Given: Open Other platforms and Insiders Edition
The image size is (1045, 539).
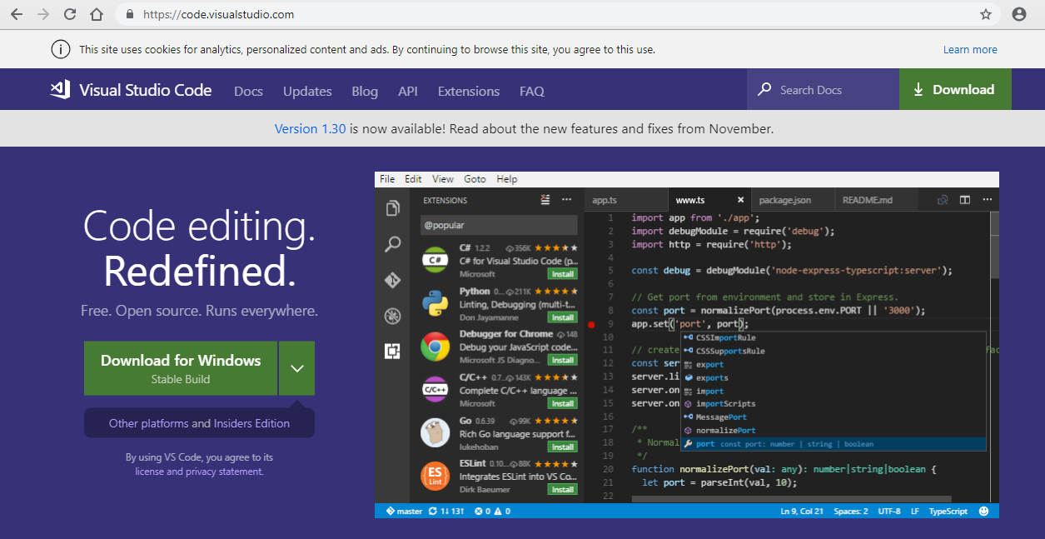Looking at the screenshot, I should 199,423.
